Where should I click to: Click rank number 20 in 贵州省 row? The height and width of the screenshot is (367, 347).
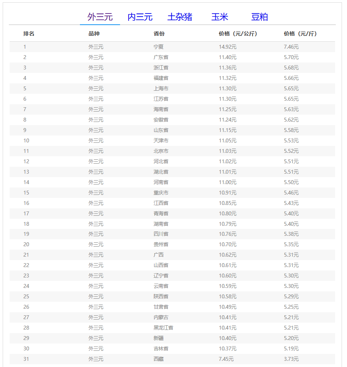pyautogui.click(x=26, y=245)
